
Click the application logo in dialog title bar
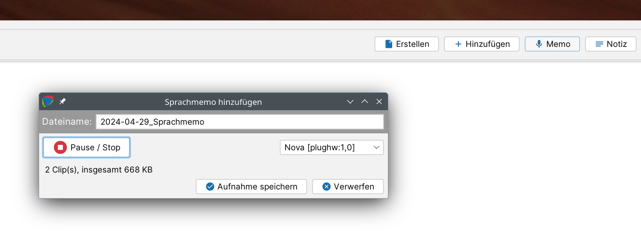click(47, 101)
